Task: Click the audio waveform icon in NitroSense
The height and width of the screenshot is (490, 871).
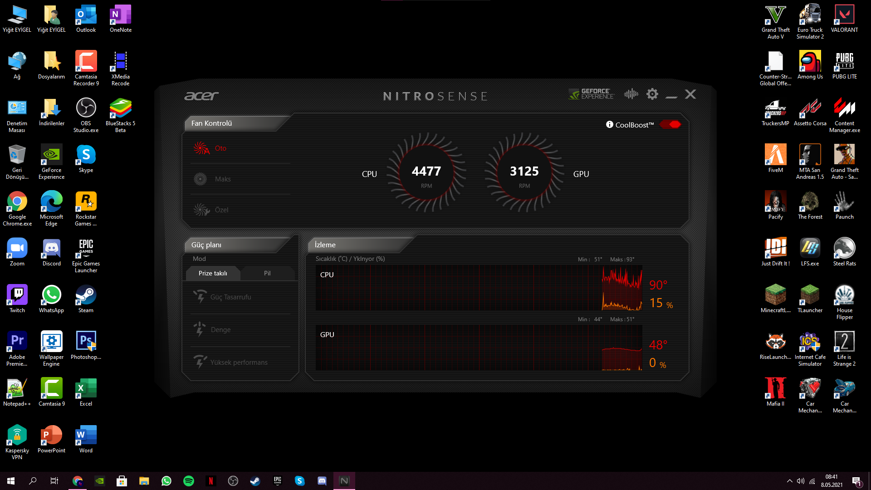Action: coord(631,94)
